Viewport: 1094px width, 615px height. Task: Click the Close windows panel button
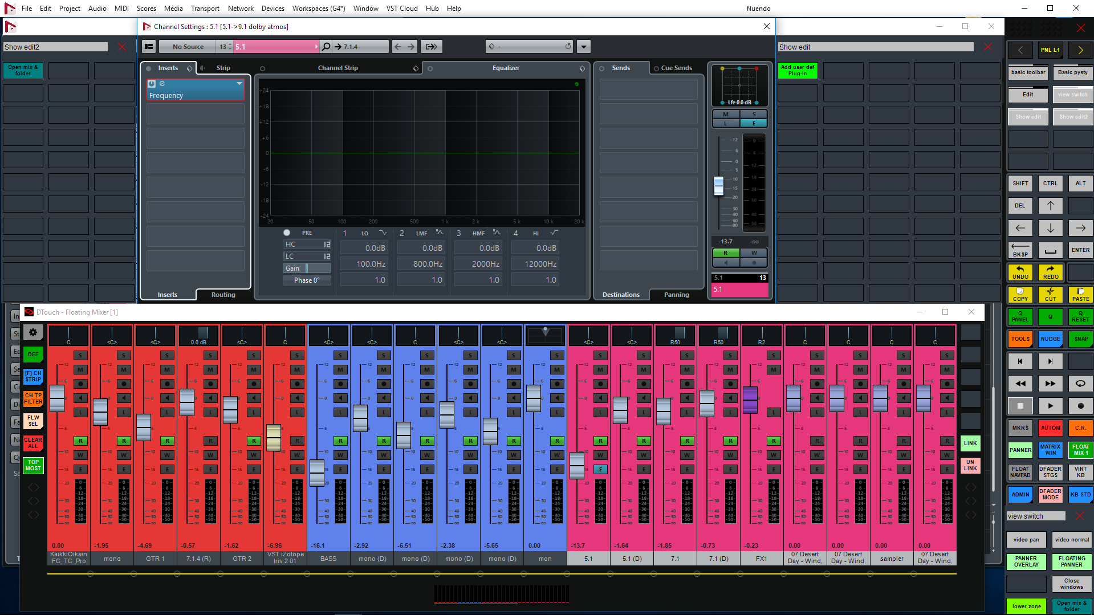1071,584
